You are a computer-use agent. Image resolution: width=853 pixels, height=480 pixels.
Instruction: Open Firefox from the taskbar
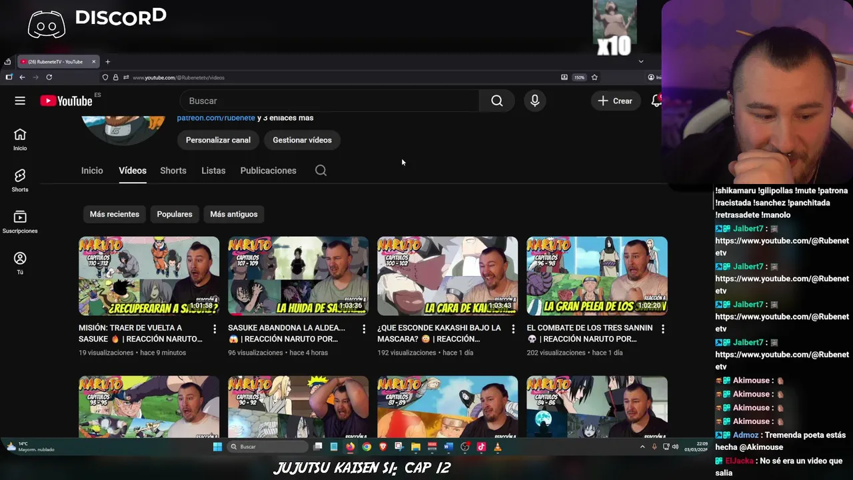pos(350,447)
